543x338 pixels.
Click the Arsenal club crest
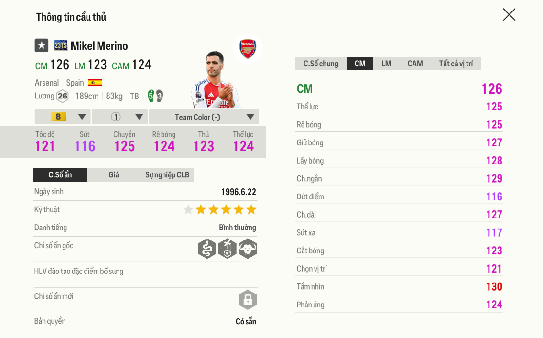pos(248,49)
